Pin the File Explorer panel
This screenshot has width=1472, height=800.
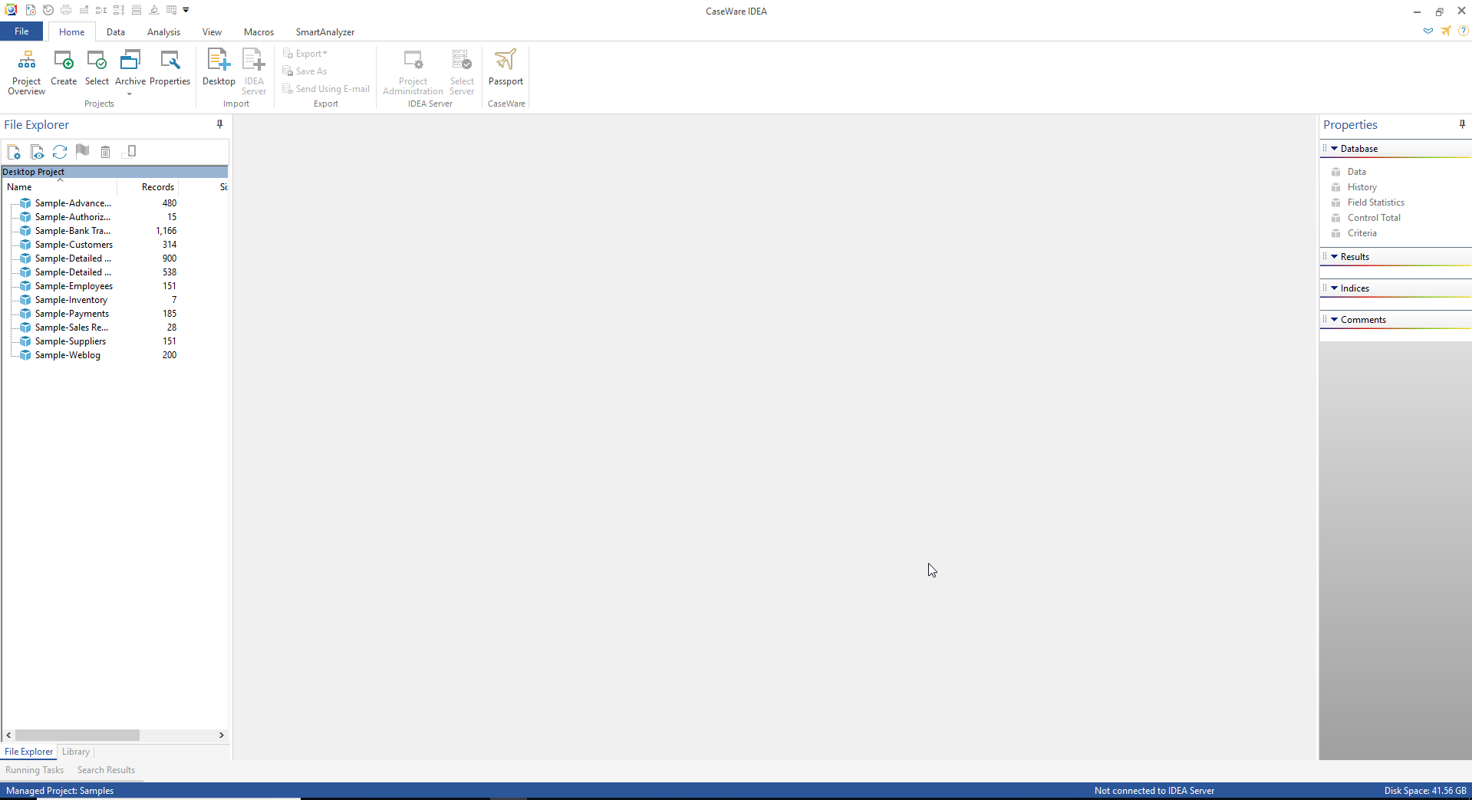(219, 124)
